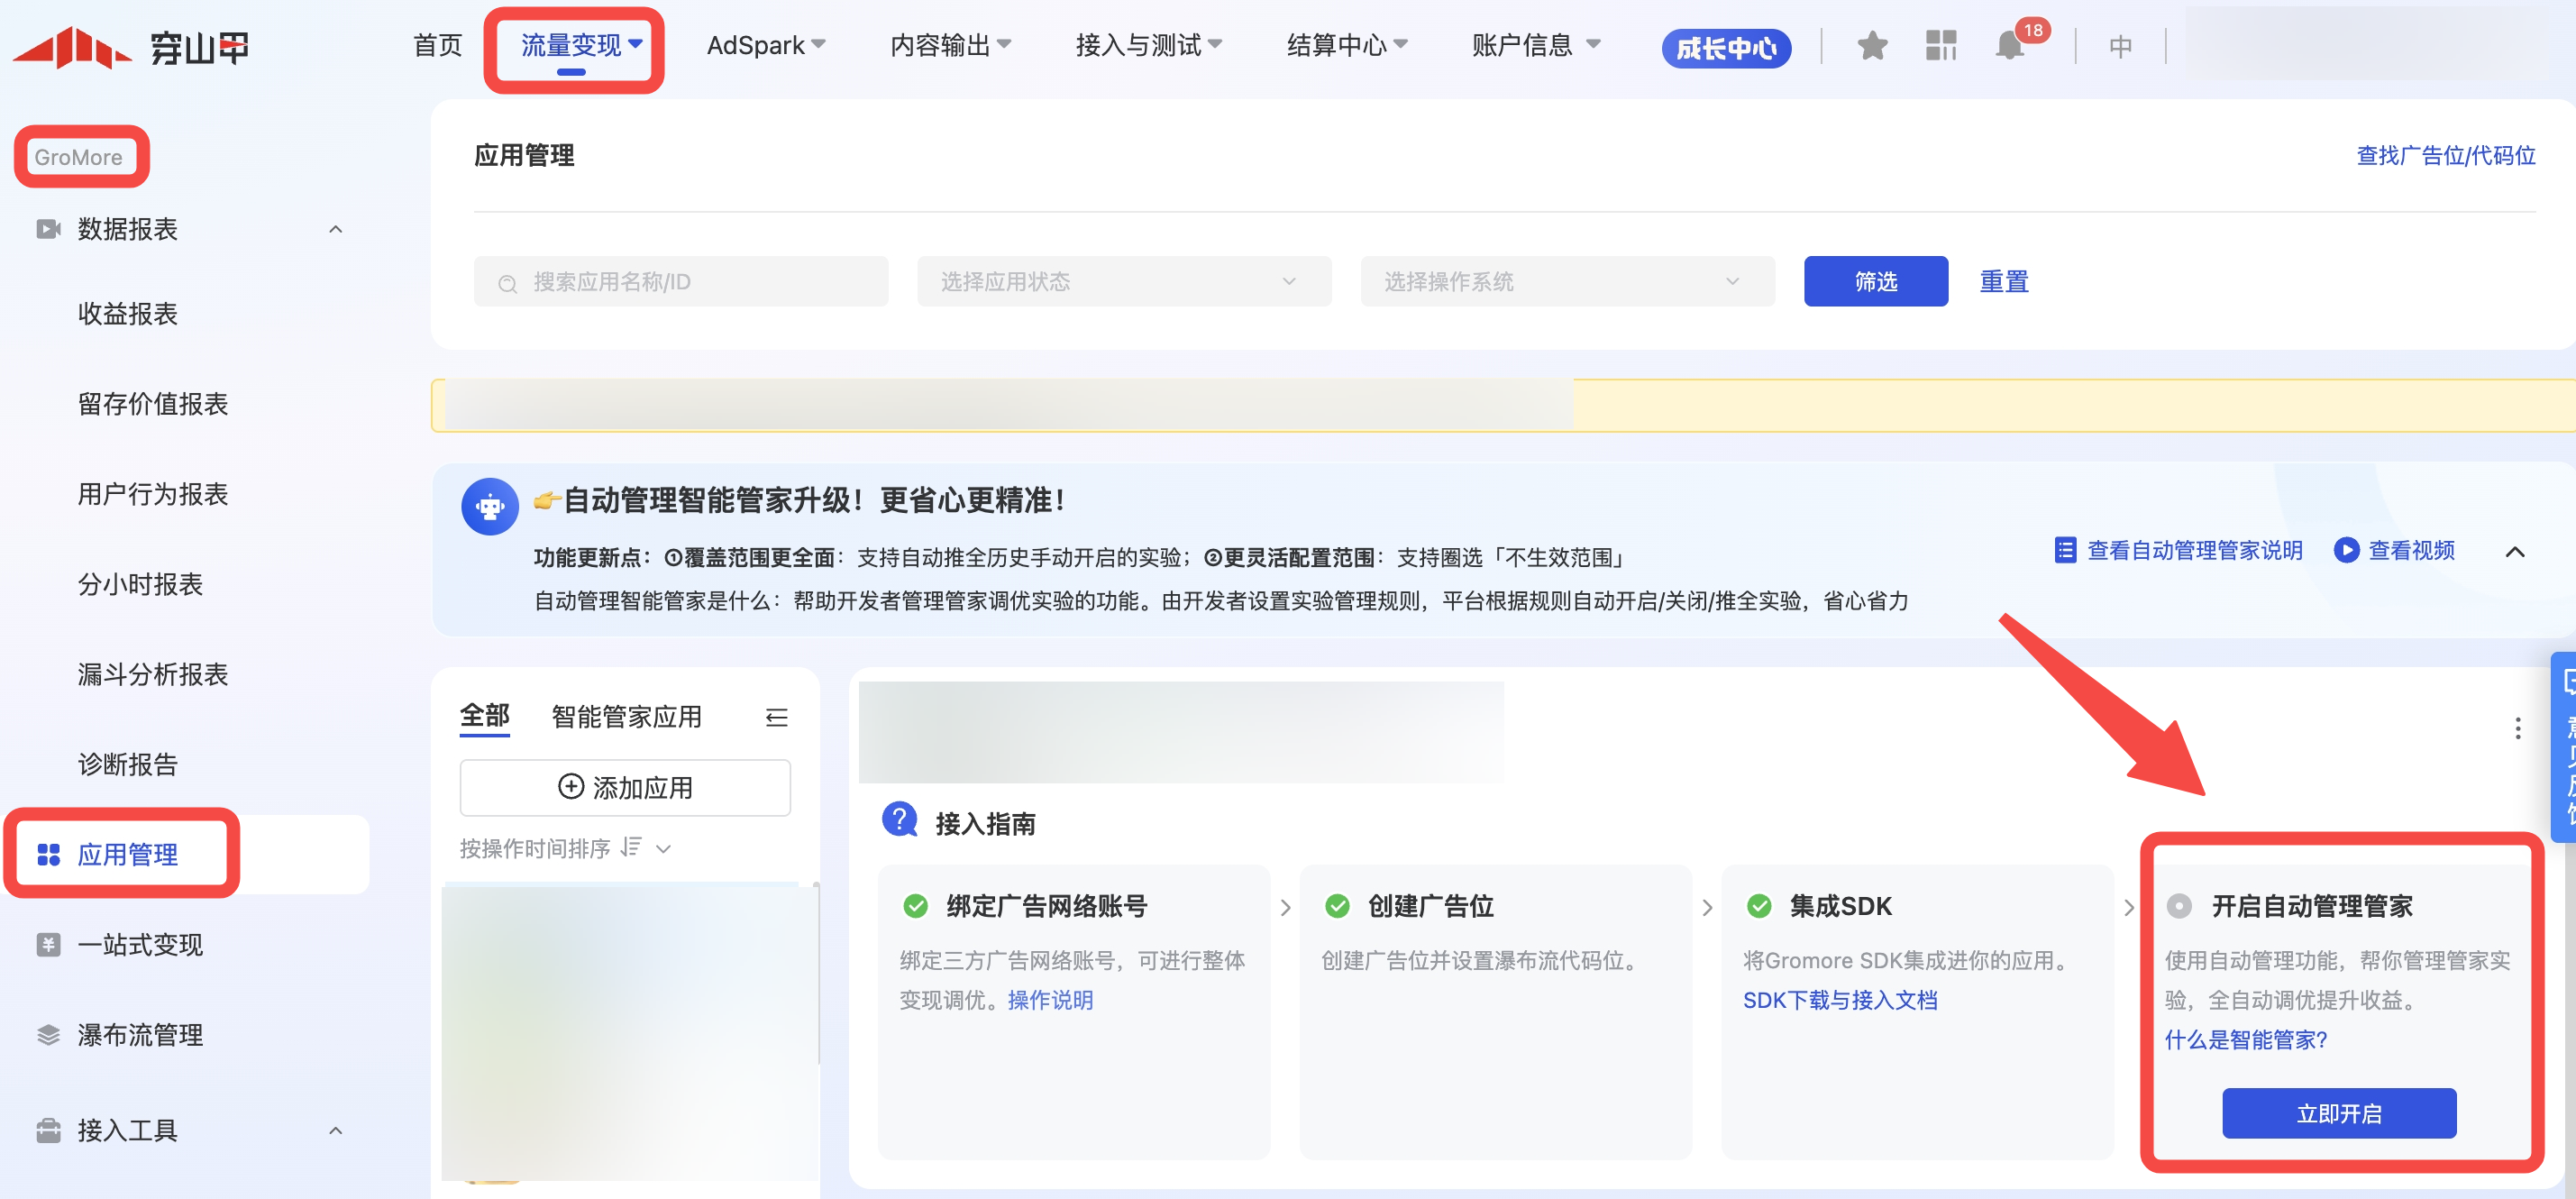Click the sort order icon by 按操作时间排序

pyautogui.click(x=631, y=848)
